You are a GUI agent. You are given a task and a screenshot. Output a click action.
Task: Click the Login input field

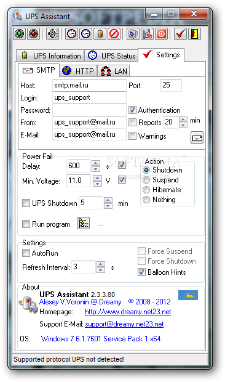pos(89,98)
